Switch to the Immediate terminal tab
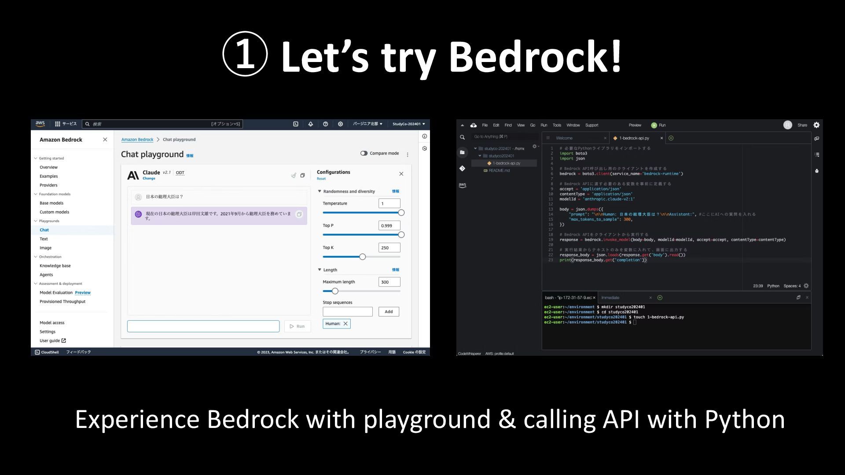The width and height of the screenshot is (845, 475). click(x=626, y=298)
